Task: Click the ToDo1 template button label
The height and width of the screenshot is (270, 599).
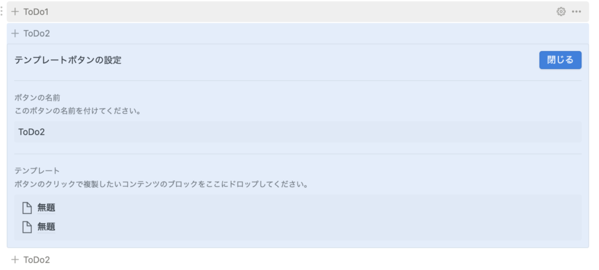Action: tap(36, 12)
